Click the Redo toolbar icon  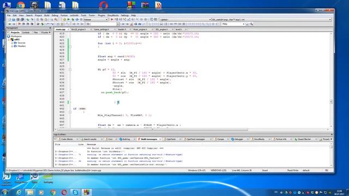tap(32, 20)
